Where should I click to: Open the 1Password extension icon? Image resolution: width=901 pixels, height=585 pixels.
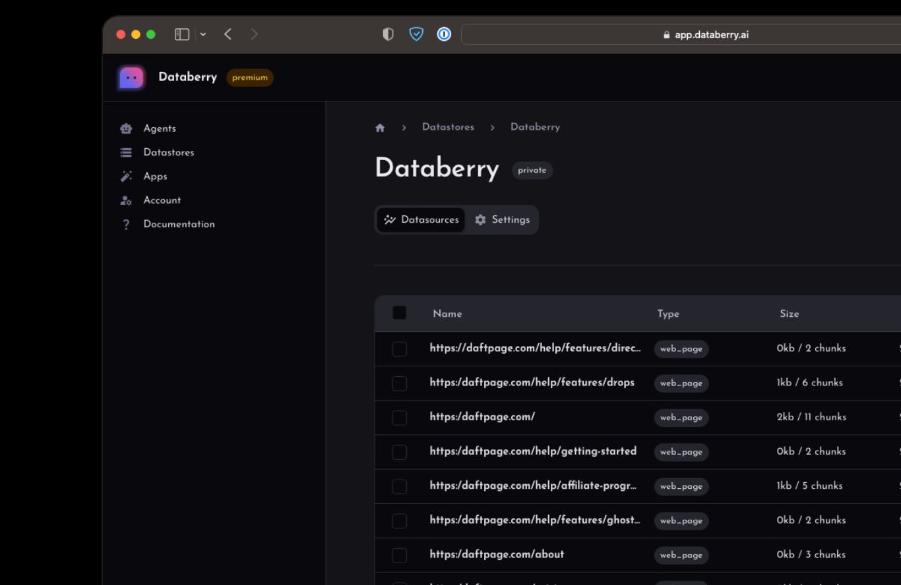444,34
